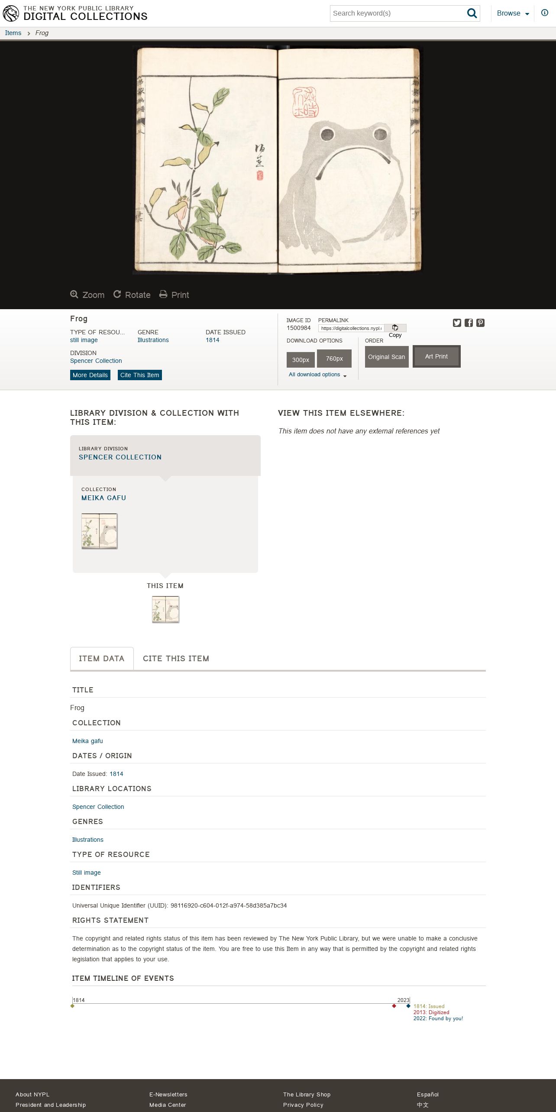Click the NYPL lion logo
Screen dimensions: 556x1112
[x=11, y=13]
